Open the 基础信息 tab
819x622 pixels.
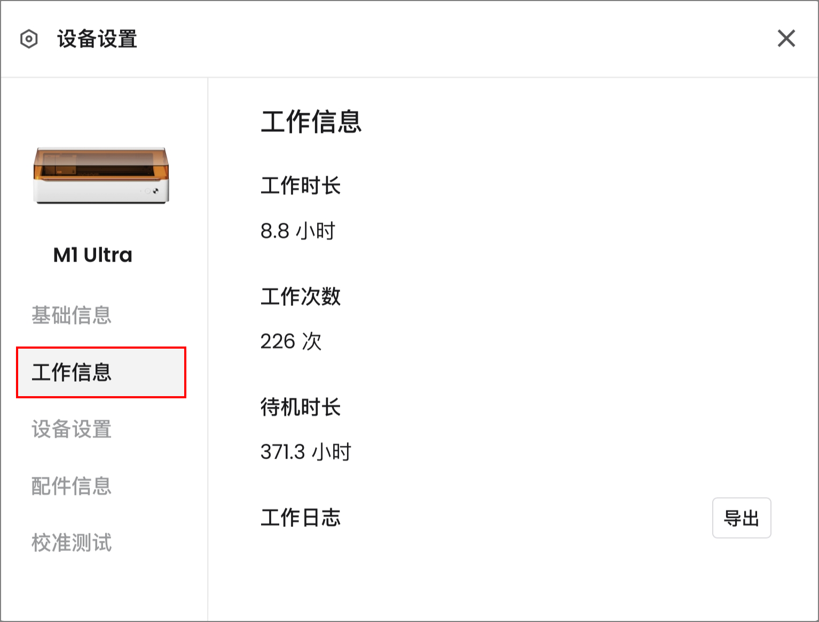[72, 315]
